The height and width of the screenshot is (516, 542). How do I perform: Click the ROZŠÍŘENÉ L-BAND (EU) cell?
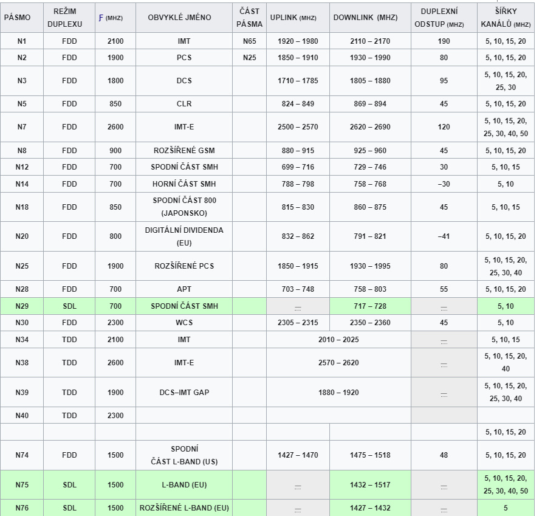184,508
